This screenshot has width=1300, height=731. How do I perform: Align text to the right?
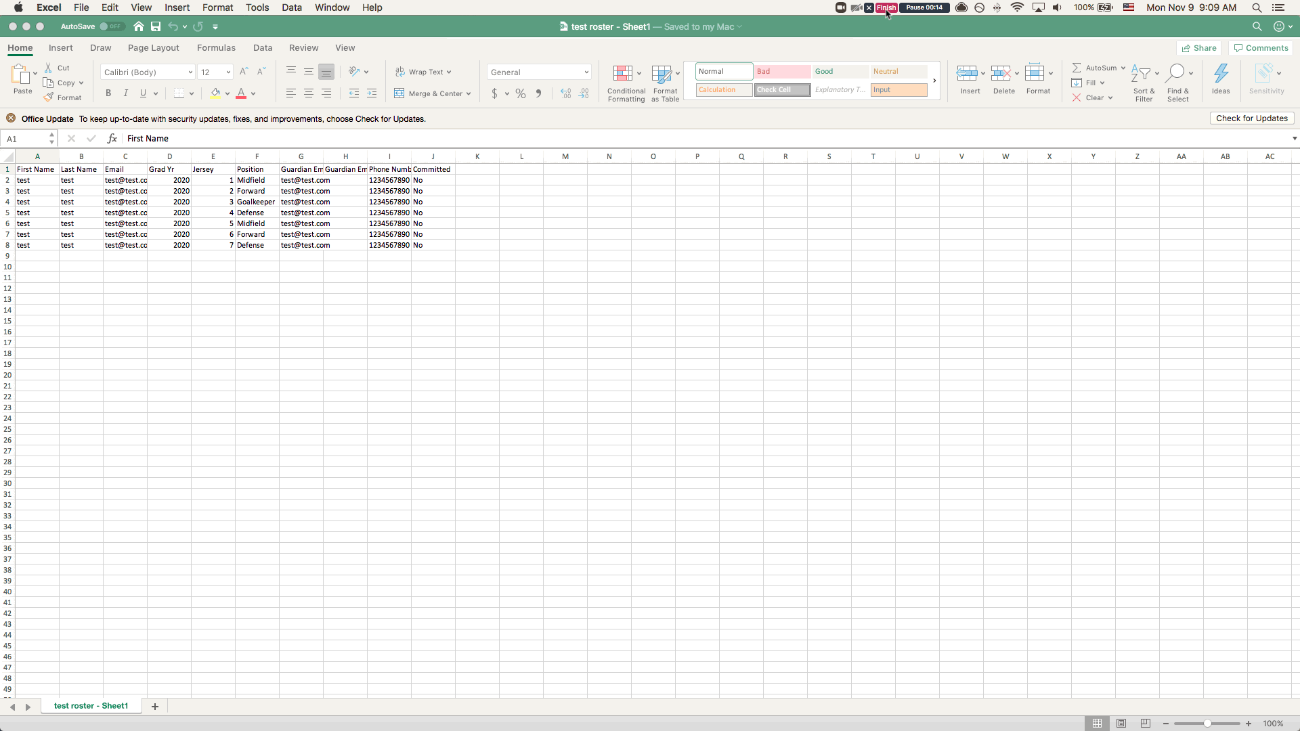click(326, 93)
